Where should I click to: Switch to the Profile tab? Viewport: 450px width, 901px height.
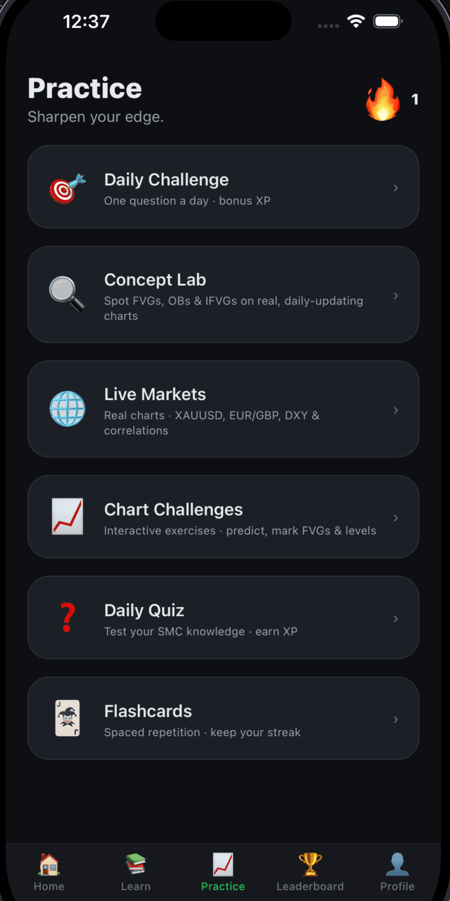(397, 872)
